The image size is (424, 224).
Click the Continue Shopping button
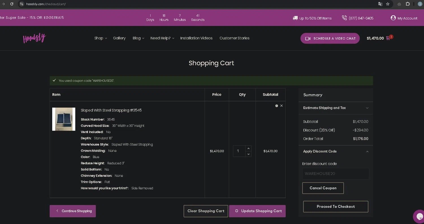pyautogui.click(x=73, y=211)
